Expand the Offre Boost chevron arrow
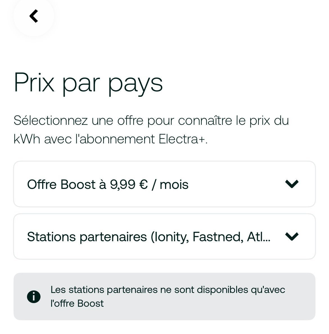This screenshot has width=329, height=334. (x=292, y=184)
